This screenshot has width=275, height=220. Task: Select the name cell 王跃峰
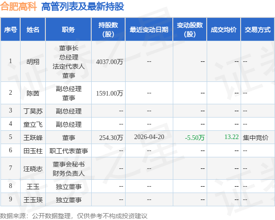coord(33,138)
